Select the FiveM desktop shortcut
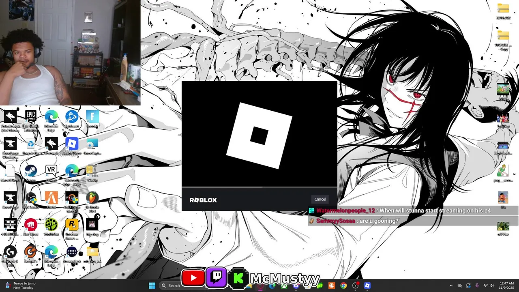Image resolution: width=519 pixels, height=292 pixels. tap(51, 200)
